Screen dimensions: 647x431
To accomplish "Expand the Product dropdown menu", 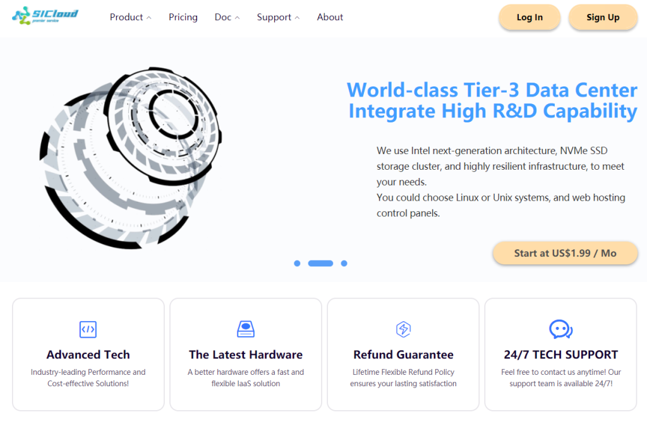I will pyautogui.click(x=130, y=17).
